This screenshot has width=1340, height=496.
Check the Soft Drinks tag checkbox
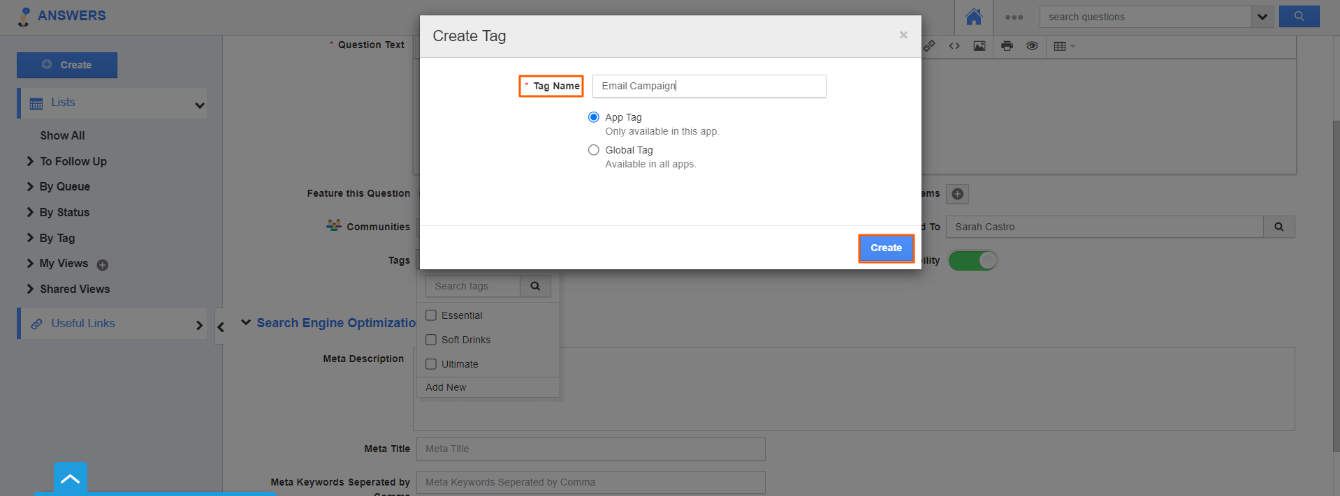pyautogui.click(x=431, y=340)
